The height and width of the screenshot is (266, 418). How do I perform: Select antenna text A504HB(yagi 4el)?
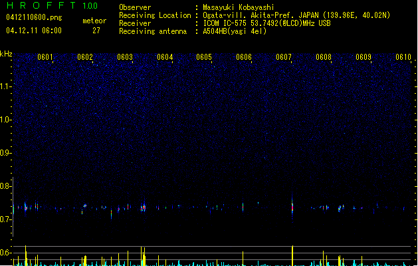coord(235,31)
